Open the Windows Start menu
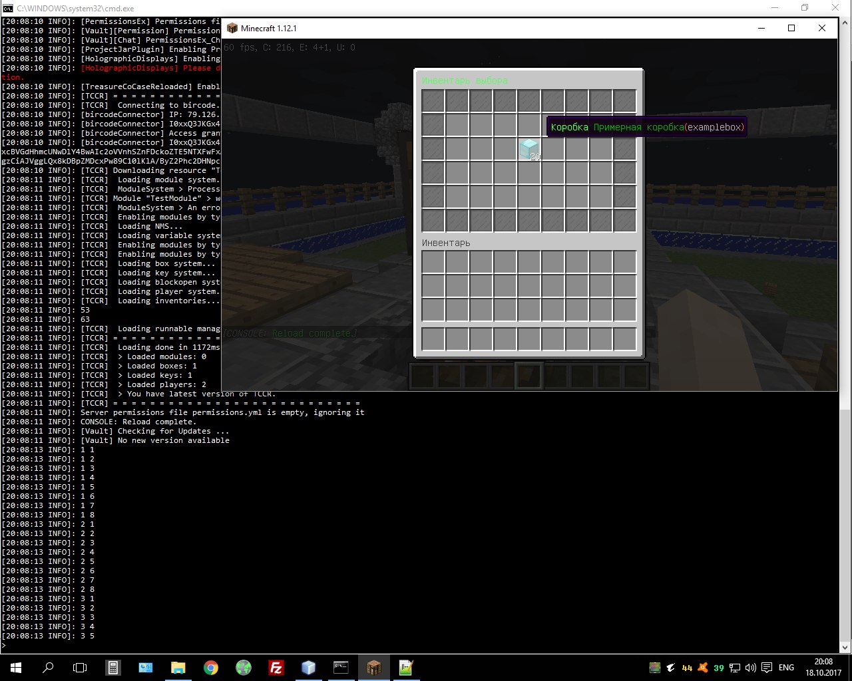The image size is (852, 681). point(15,667)
